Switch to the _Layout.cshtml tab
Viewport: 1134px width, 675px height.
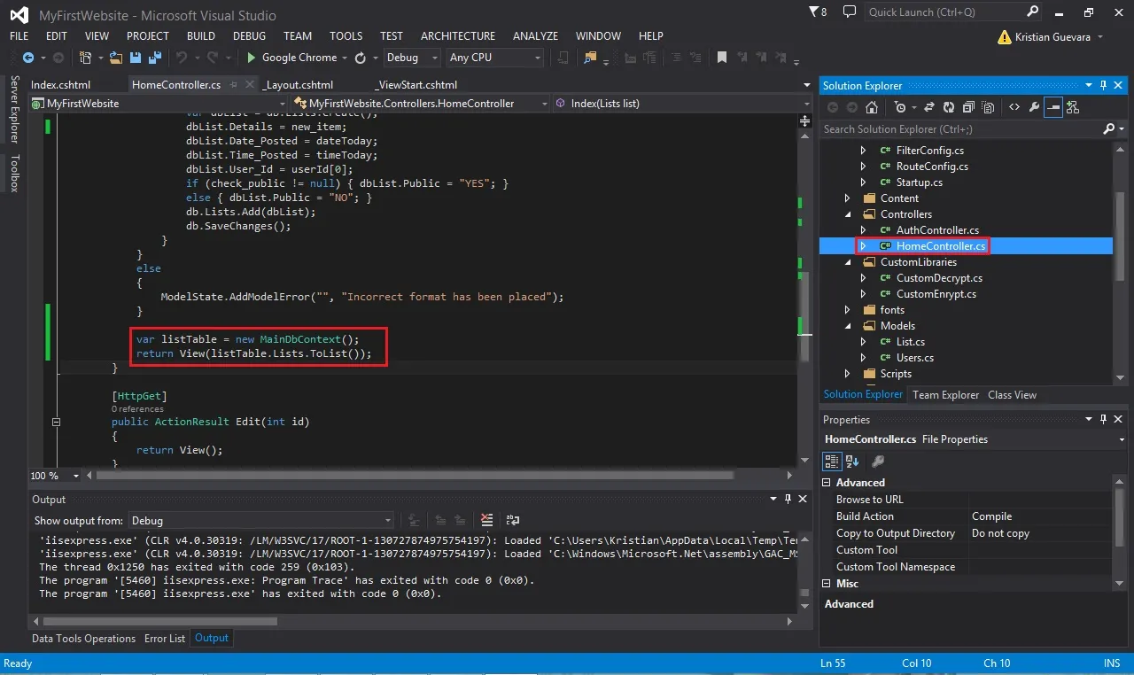pyautogui.click(x=299, y=85)
